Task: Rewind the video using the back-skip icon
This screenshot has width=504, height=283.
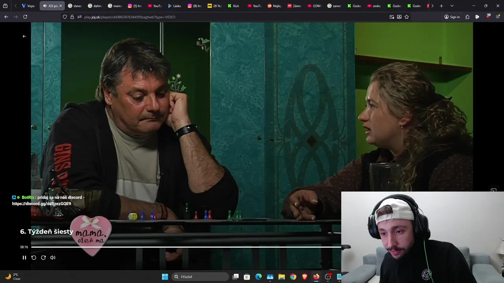Action: [x=34, y=257]
